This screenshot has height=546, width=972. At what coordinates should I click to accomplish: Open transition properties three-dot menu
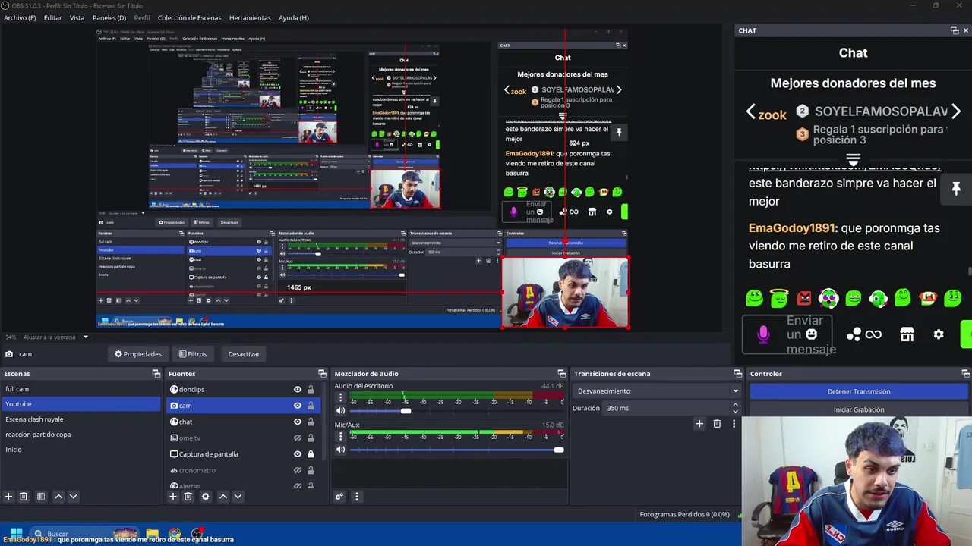[x=734, y=424]
